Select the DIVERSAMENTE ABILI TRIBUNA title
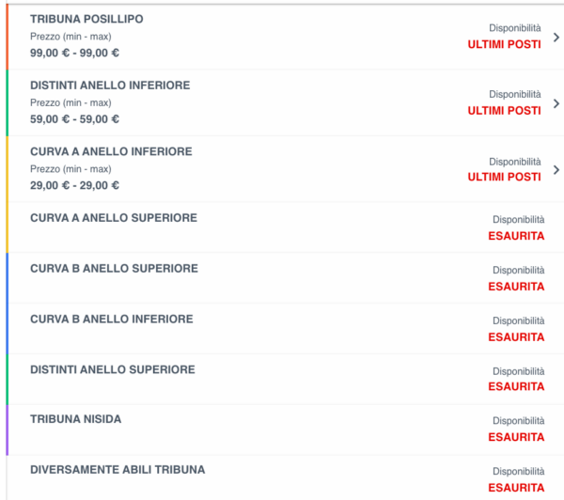 (117, 470)
